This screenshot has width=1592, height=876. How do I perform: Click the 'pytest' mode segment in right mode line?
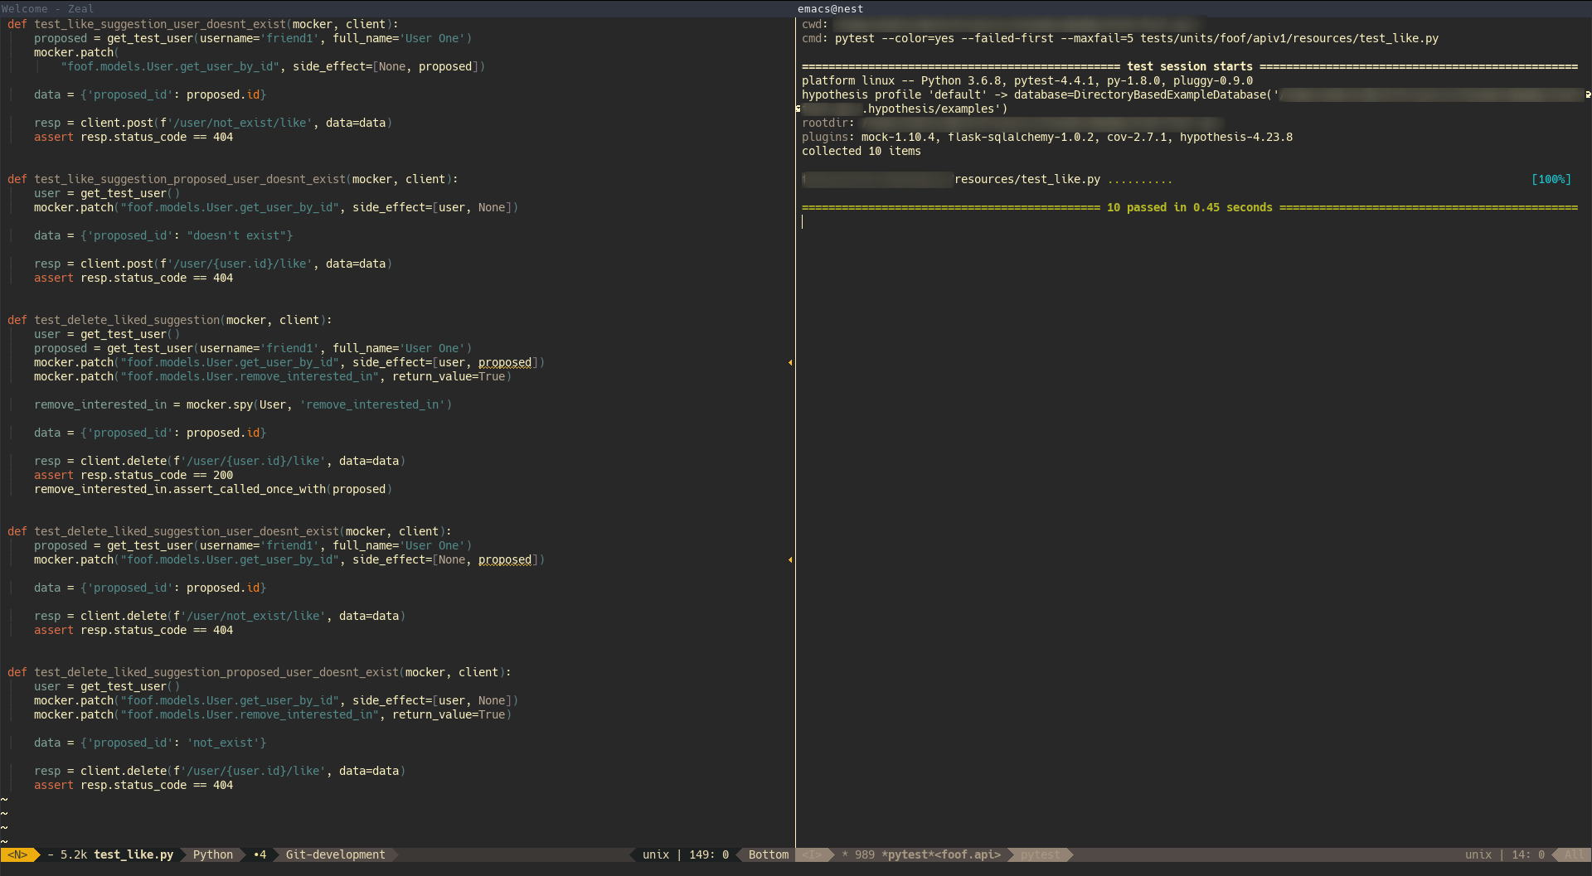[x=1040, y=854]
